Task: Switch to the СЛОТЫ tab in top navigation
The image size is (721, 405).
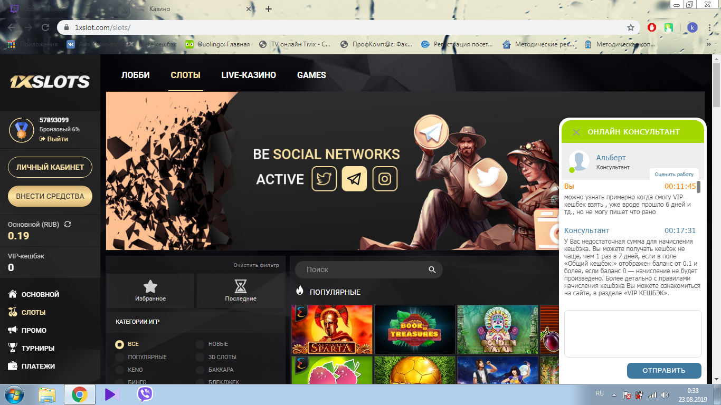Action: [x=186, y=75]
